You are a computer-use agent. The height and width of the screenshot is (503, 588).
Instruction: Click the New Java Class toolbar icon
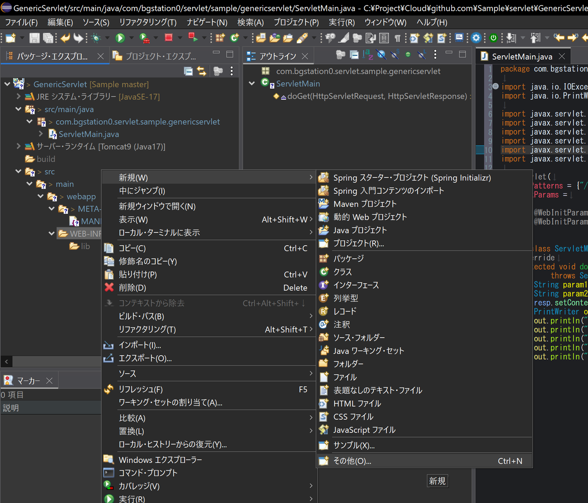(x=234, y=38)
